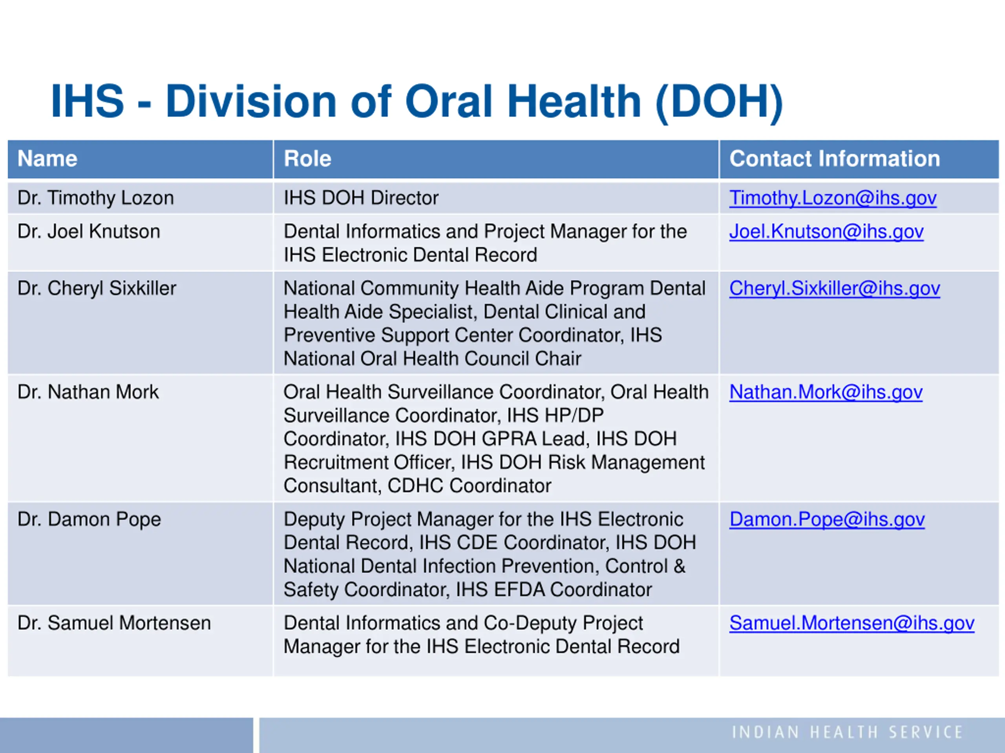Click the Dr. Nathan Mork name cell

(x=141, y=438)
